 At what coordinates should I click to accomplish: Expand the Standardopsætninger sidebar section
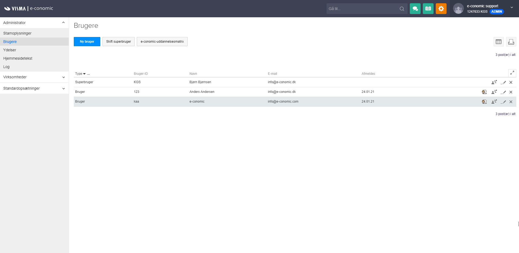[63, 89]
